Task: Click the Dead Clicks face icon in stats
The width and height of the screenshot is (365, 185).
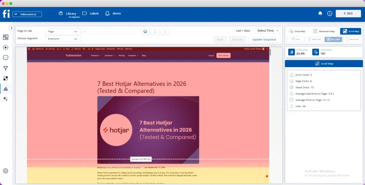Action: (x=292, y=87)
